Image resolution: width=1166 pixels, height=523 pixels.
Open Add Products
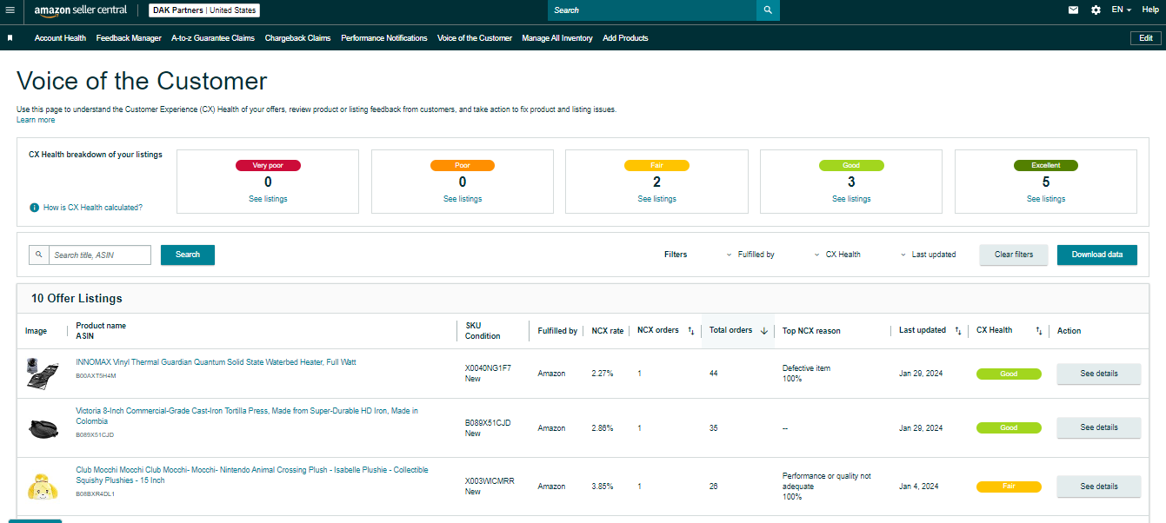625,38
